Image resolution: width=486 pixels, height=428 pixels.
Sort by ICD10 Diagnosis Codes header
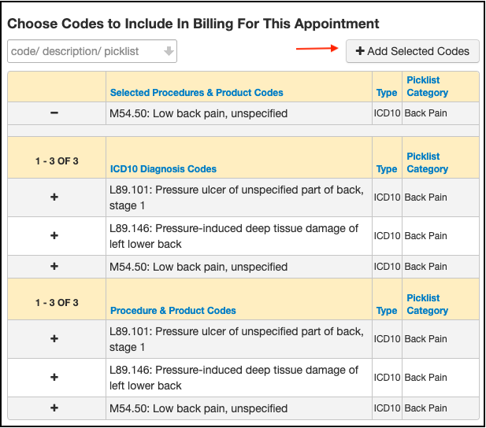pos(163,169)
